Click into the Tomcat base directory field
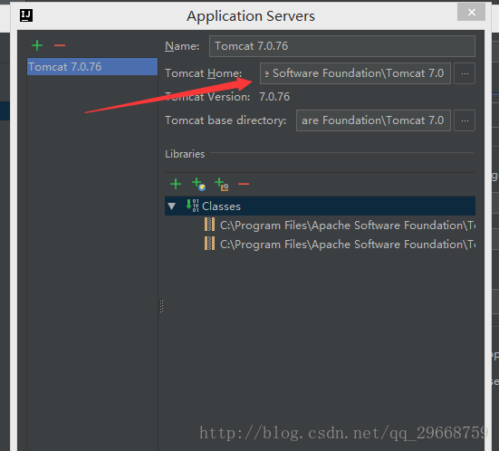Image resolution: width=499 pixels, height=451 pixels. [x=373, y=120]
